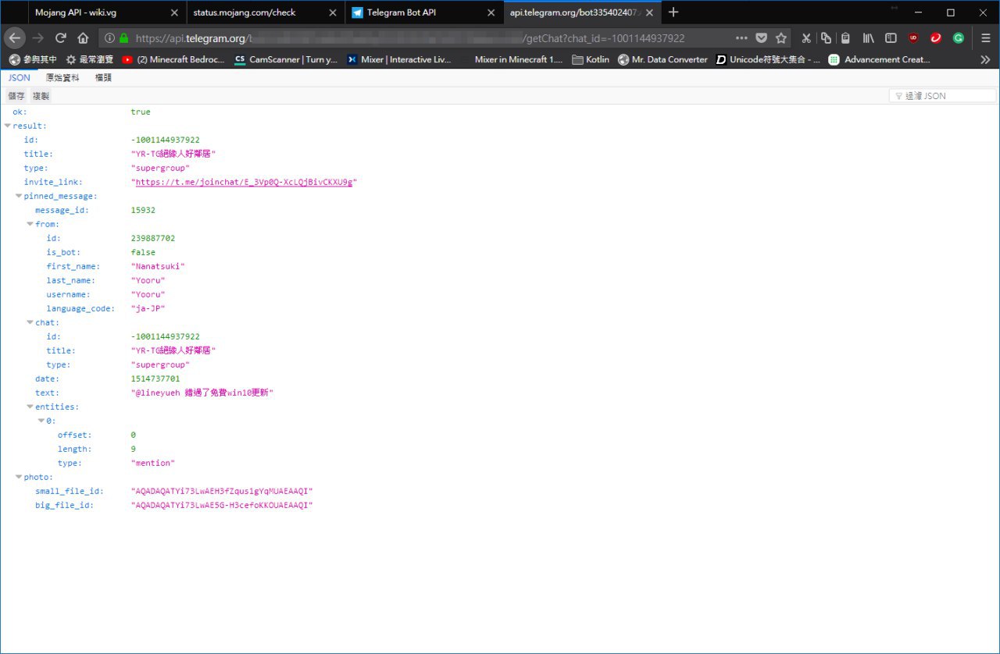This screenshot has height=654, width=1000.
Task: Collapse the photo node
Action: coord(19,477)
